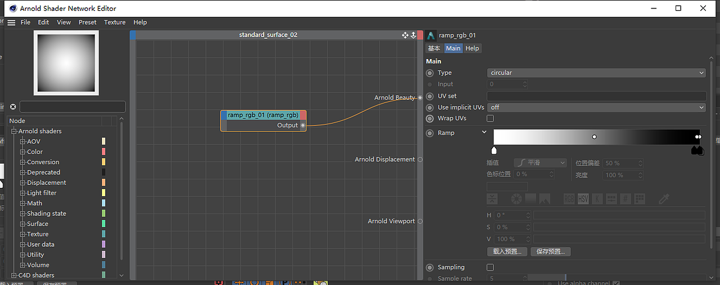Switch to the Main tab
Viewport: 720px width, 285px height.
point(453,48)
